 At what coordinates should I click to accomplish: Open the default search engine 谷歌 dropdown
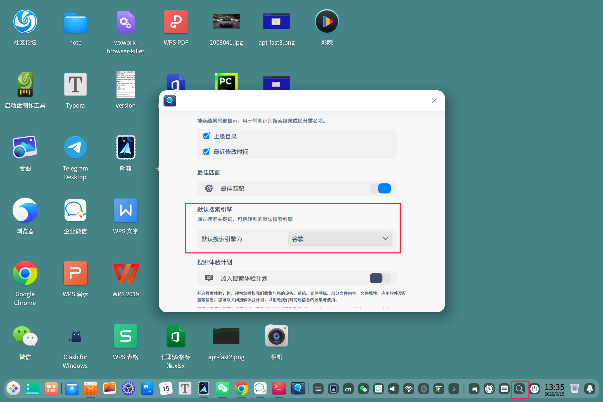(x=340, y=239)
